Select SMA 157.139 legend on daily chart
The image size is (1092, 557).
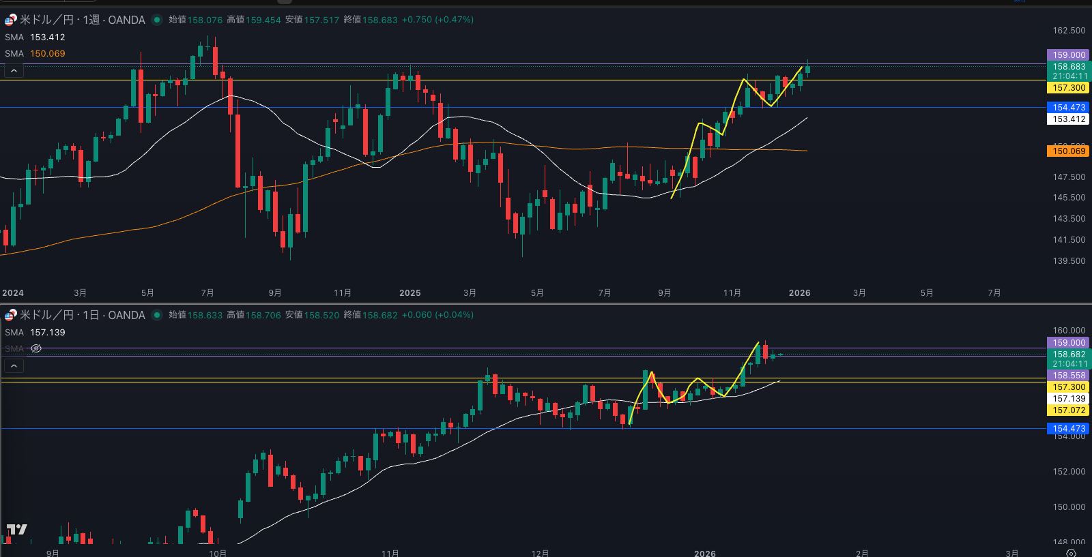point(35,333)
